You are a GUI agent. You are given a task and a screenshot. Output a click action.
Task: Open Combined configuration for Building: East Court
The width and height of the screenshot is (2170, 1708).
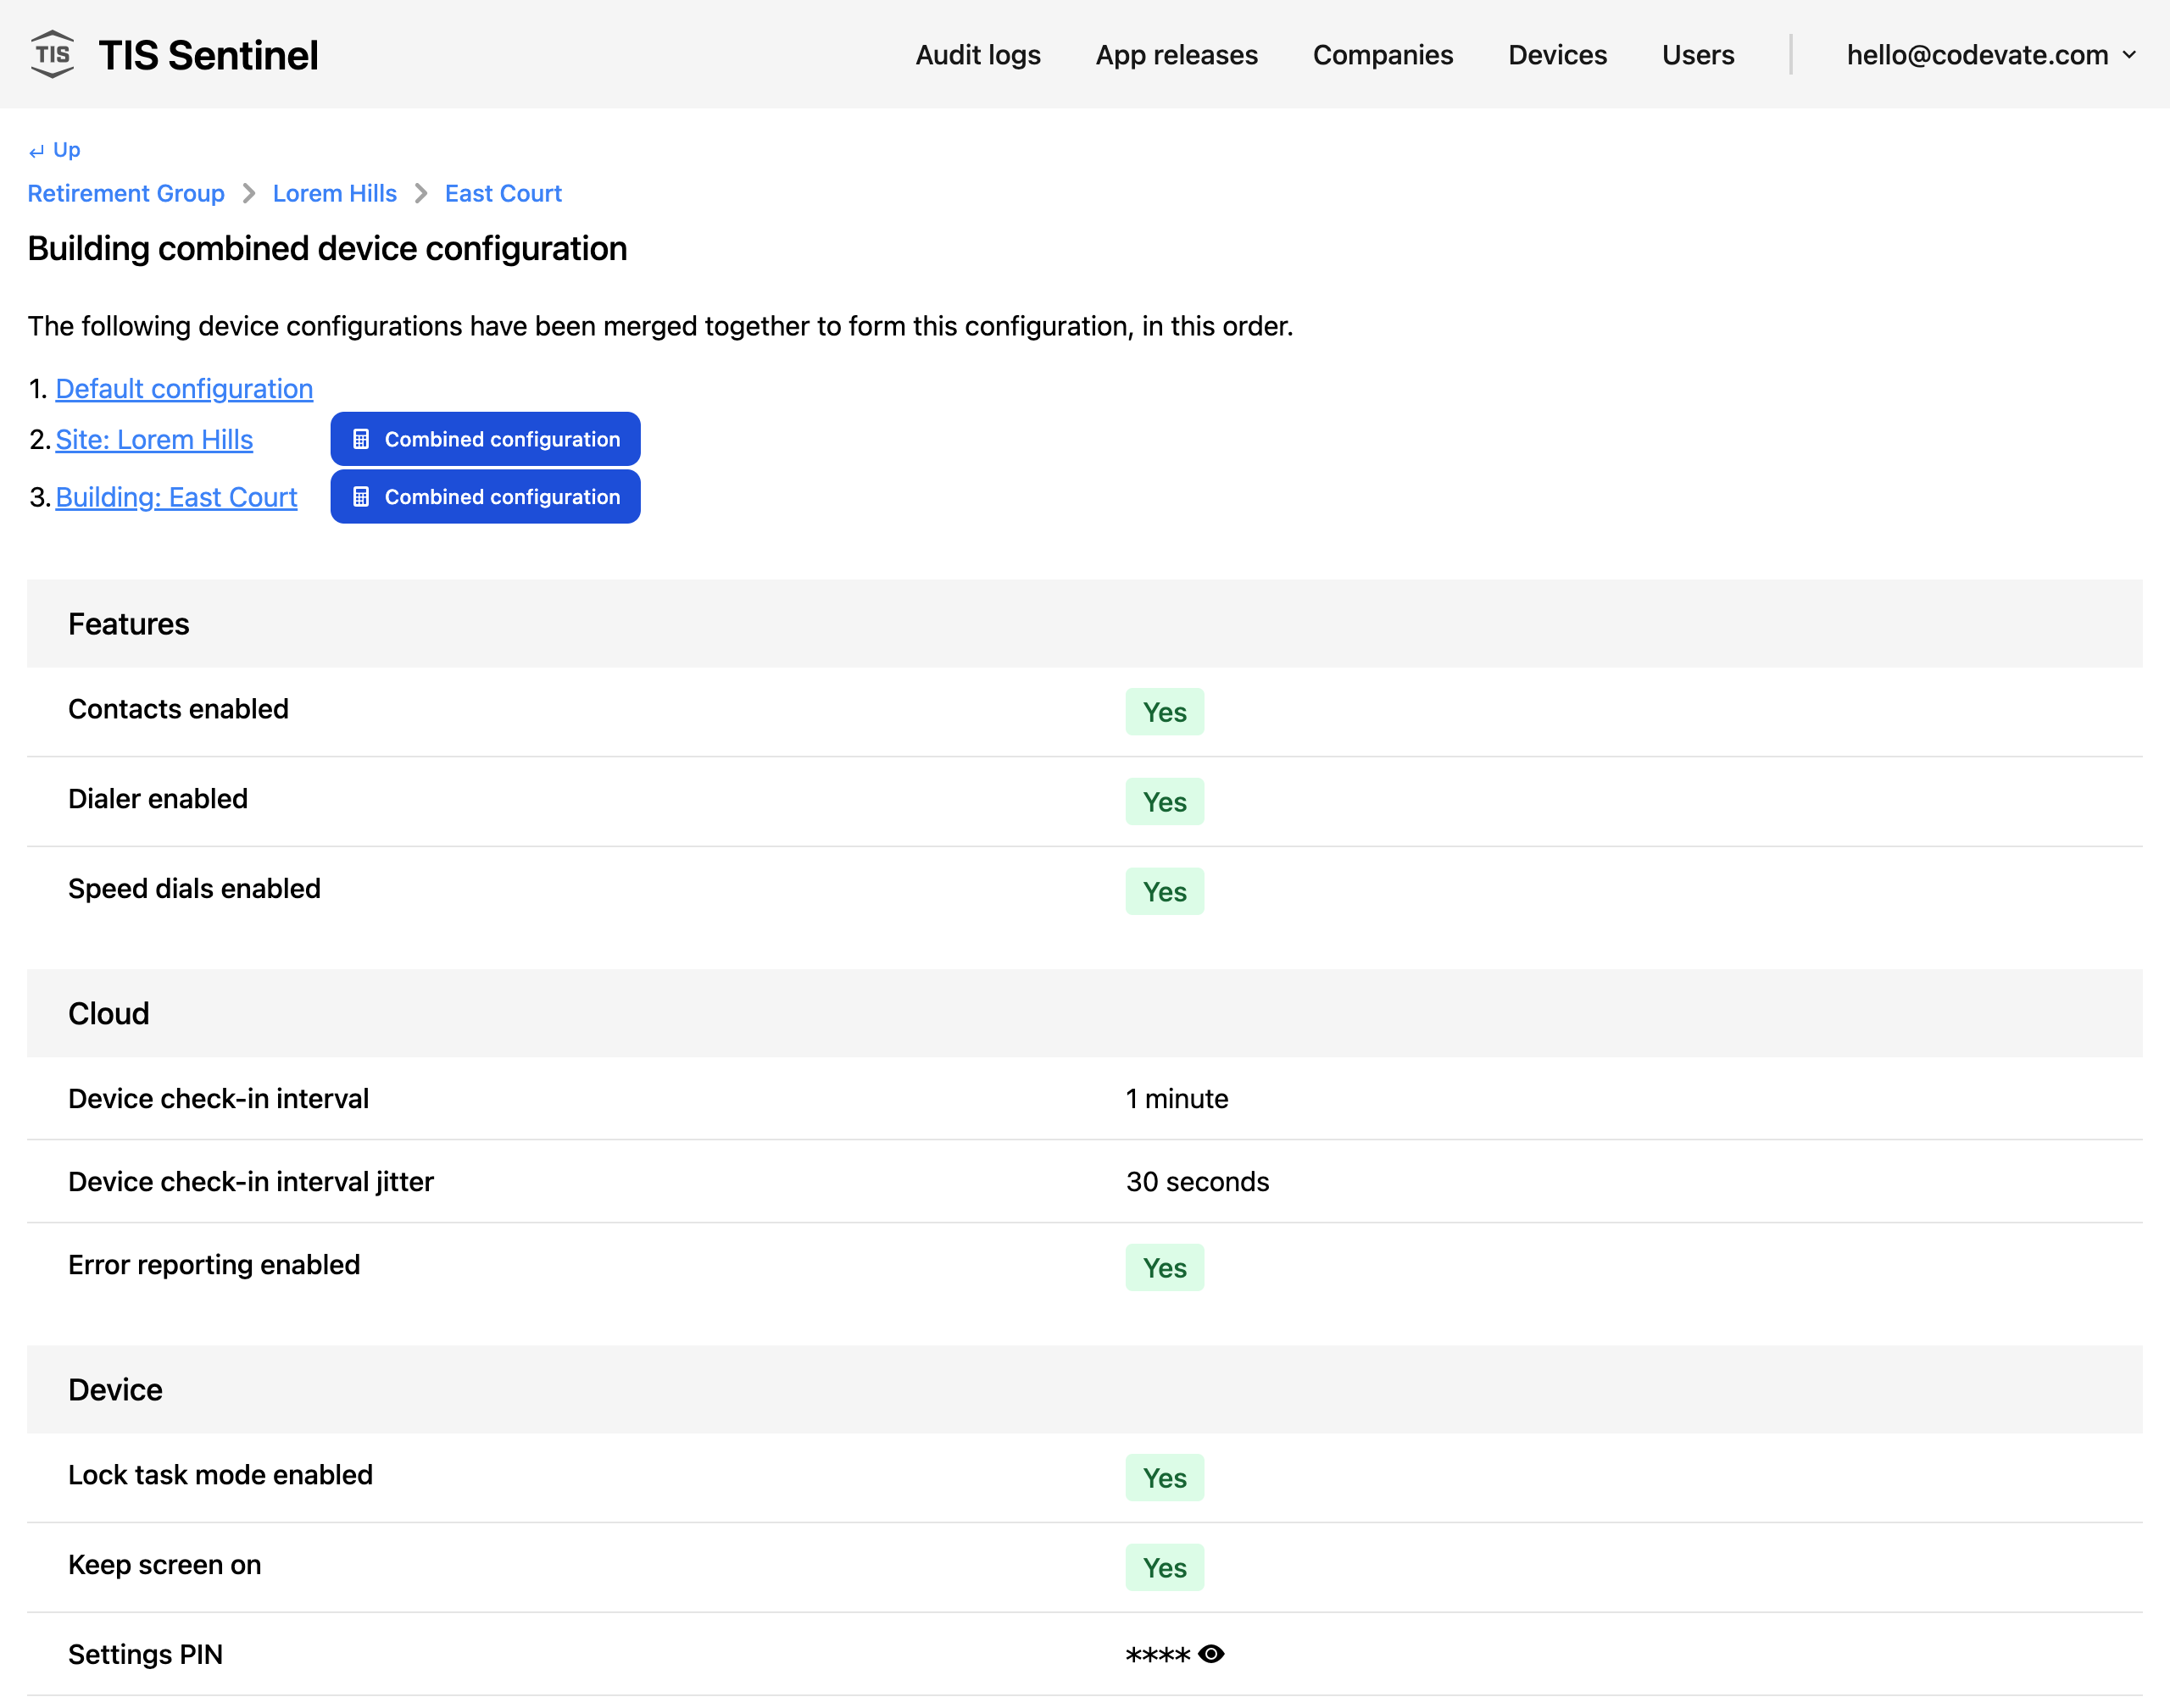485,497
